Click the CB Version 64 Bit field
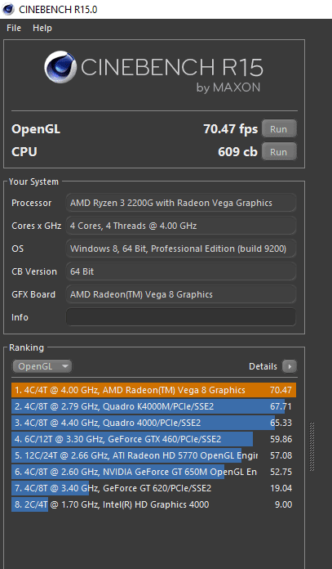Image resolution: width=332 pixels, height=569 pixels. click(x=180, y=271)
